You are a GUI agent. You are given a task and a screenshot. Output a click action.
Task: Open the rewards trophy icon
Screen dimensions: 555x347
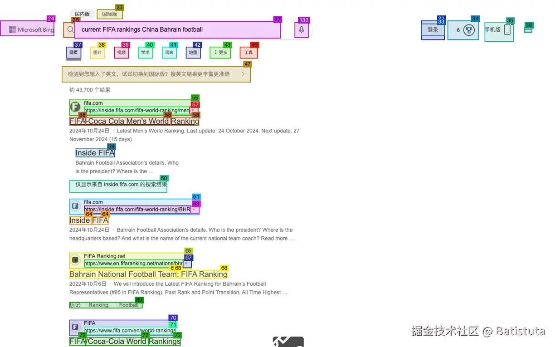coord(469,30)
